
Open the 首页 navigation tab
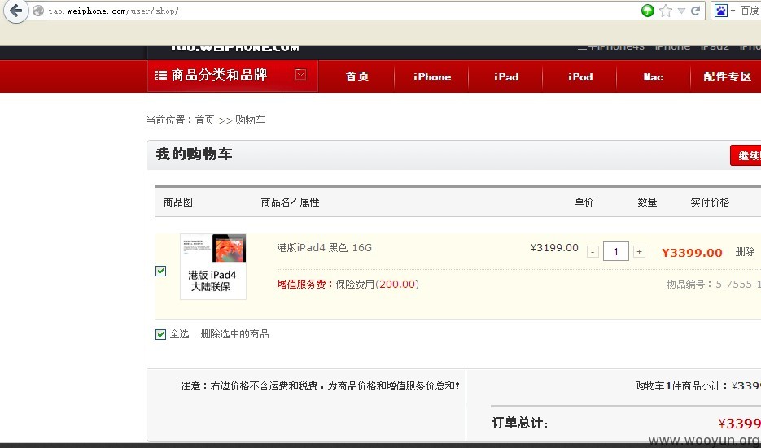click(x=357, y=76)
